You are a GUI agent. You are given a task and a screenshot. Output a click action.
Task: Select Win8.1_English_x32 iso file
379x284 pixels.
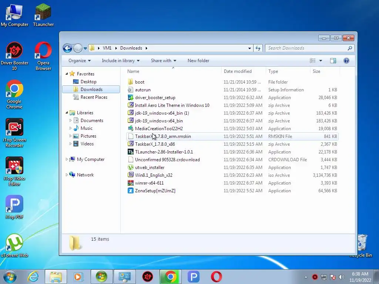click(232, 175)
